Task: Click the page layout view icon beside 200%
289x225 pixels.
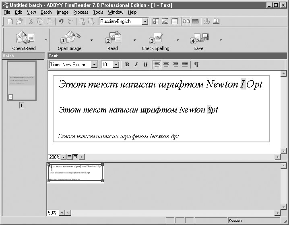Action: pos(75,157)
